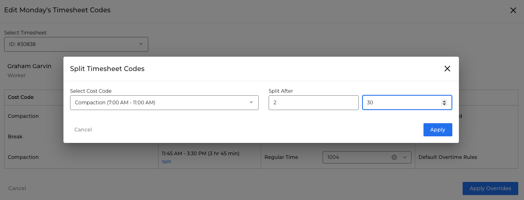Screen dimensions: 524x200
Task: Click the Cost Code column header
Action: click(x=21, y=97)
